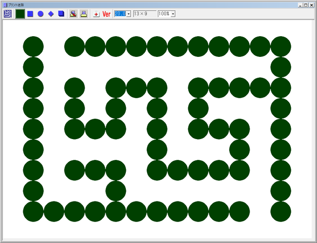This screenshot has width=317, height=243.
Task: Click the 20.0 size input field
Action: (119, 14)
